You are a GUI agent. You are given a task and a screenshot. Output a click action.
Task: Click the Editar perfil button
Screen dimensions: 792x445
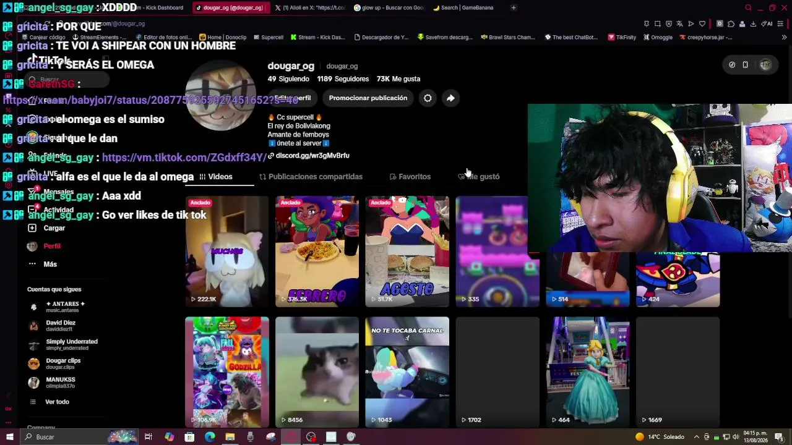pyautogui.click(x=291, y=98)
